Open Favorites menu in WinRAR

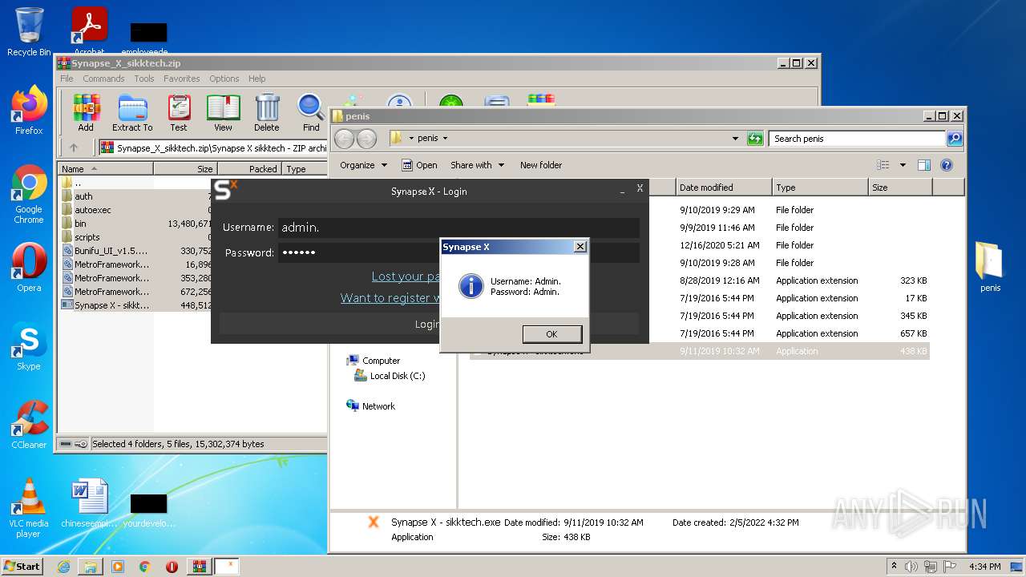click(x=182, y=79)
